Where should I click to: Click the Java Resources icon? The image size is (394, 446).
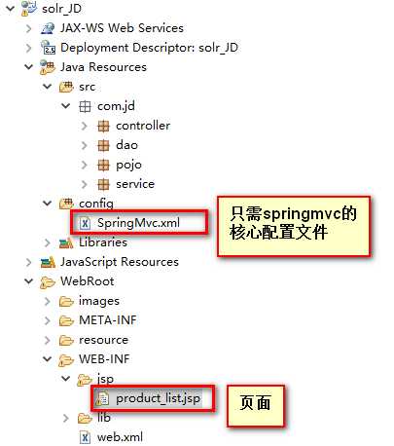48,67
